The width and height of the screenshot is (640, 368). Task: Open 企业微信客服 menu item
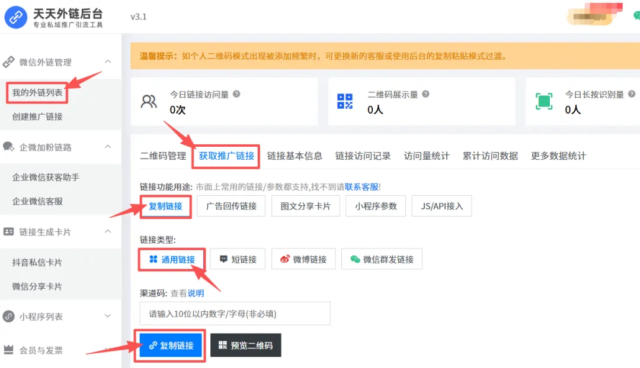coord(37,201)
